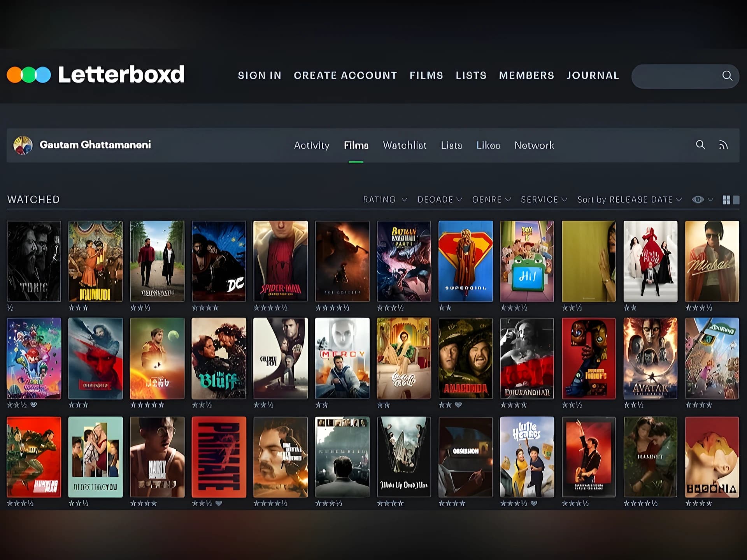
Task: Open the Dhurandhar film poster
Action: 527,358
